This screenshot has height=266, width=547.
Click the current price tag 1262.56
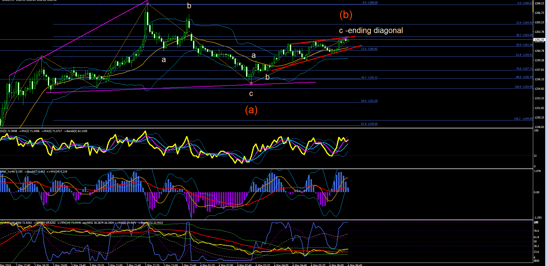[x=539, y=40]
